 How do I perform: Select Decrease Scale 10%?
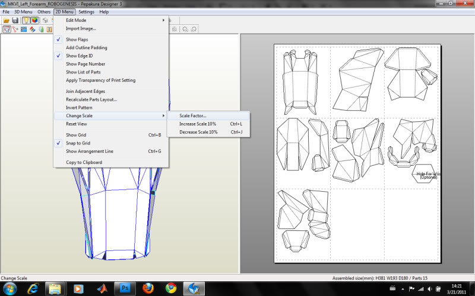click(198, 132)
